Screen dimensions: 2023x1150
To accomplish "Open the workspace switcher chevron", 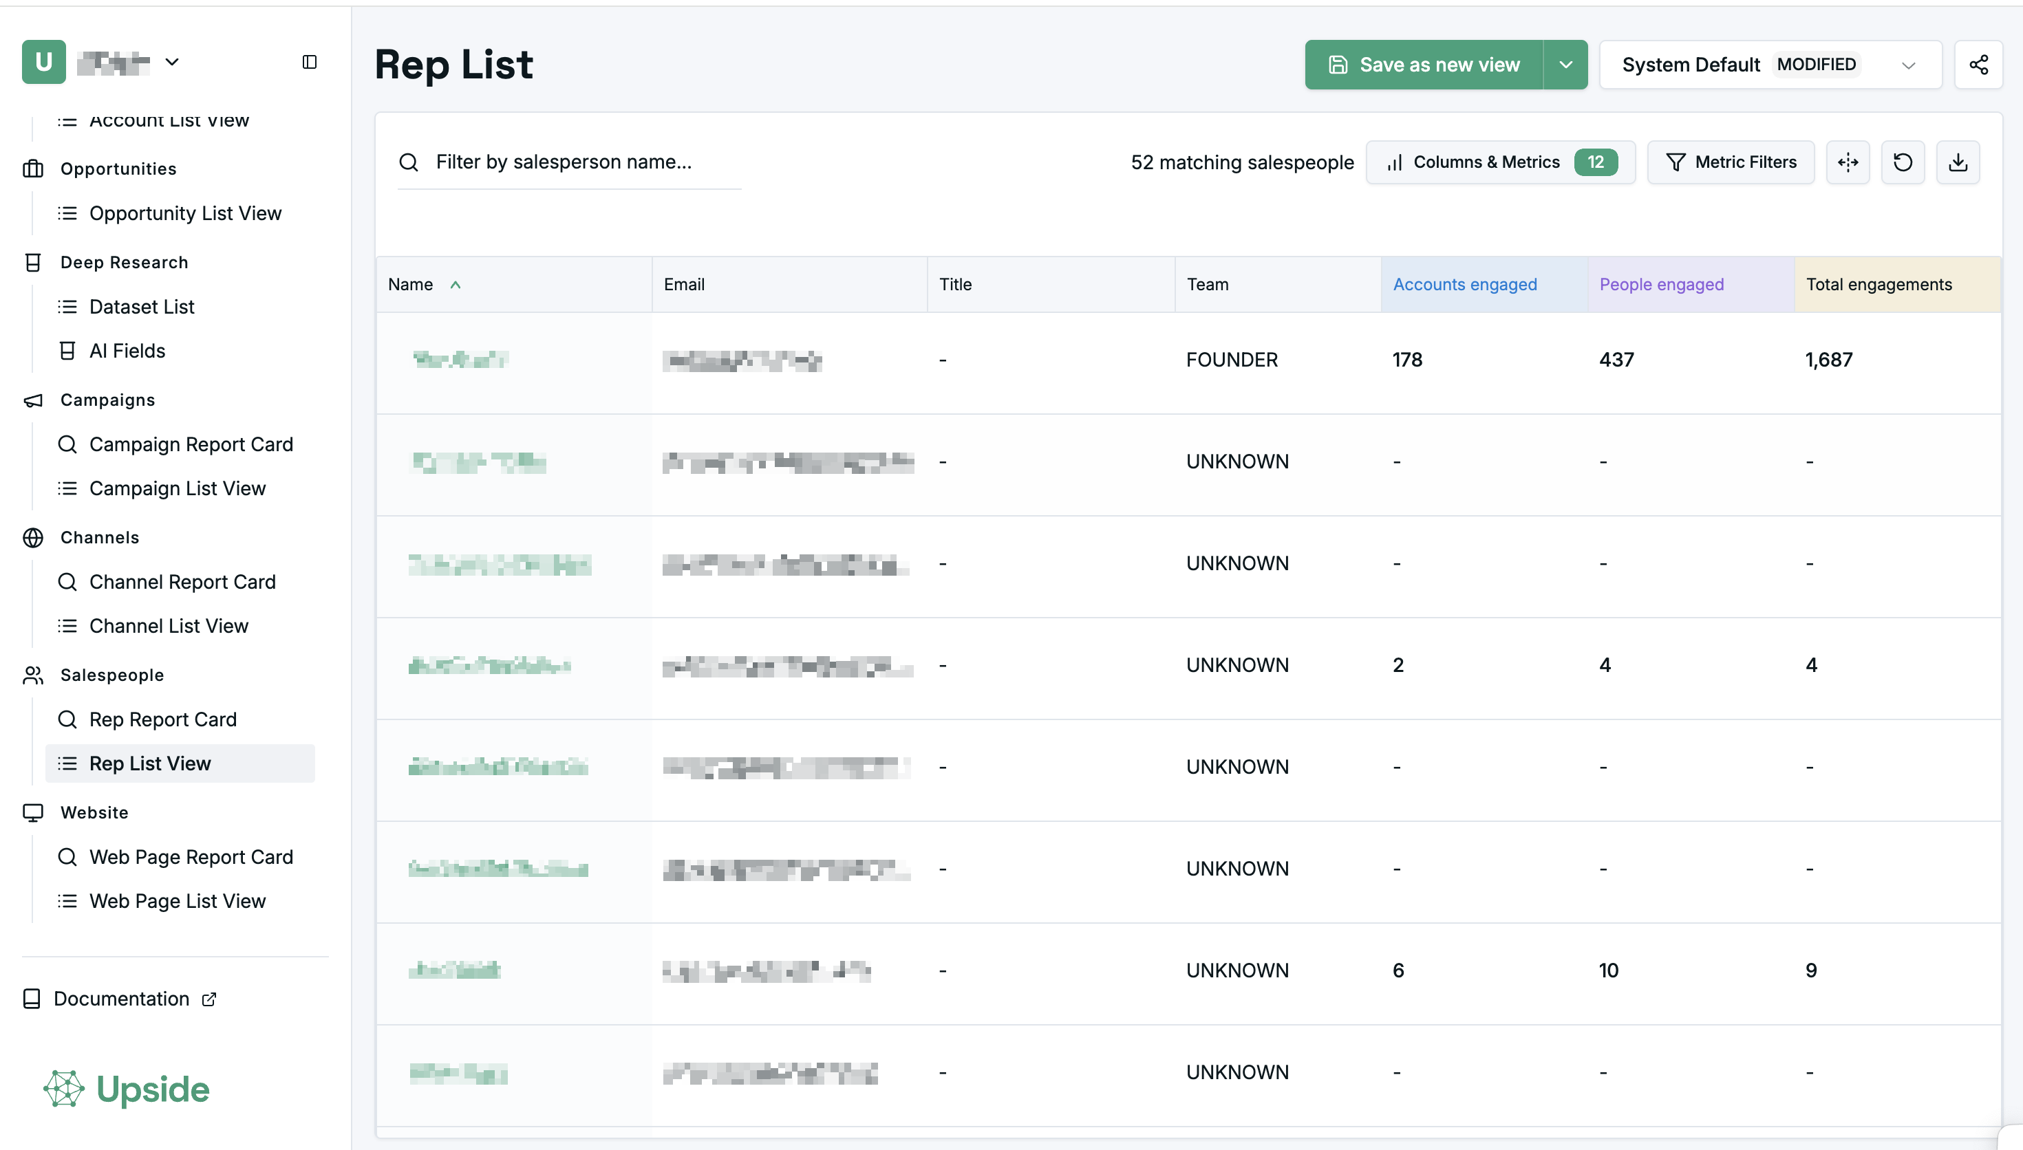I will (171, 62).
